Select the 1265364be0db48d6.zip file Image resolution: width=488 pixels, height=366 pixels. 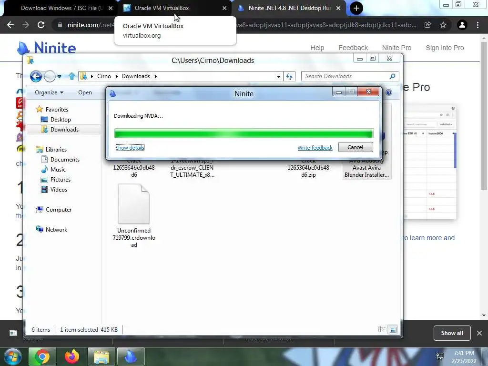[308, 169]
